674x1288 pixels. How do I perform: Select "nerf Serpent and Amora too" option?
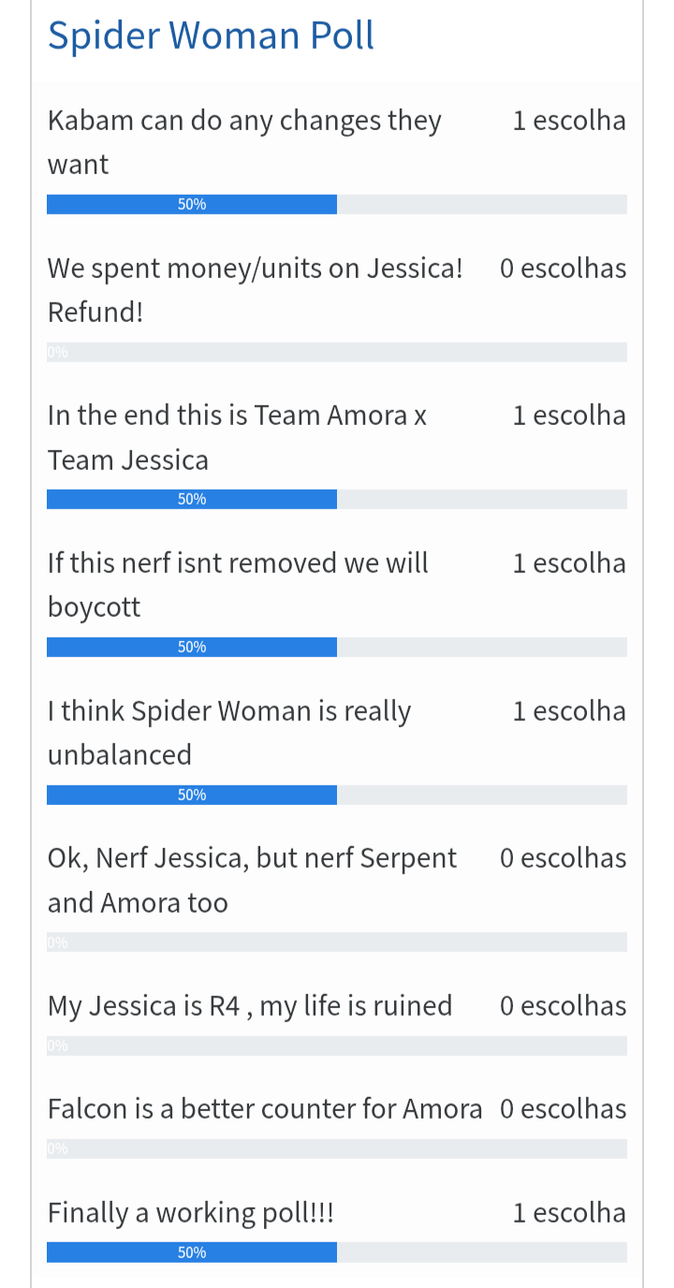pos(252,880)
